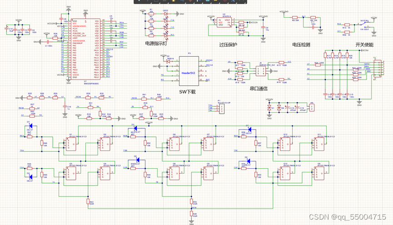Select LED2 in power indicator section
Screen dimensions: 393x225
165,14
